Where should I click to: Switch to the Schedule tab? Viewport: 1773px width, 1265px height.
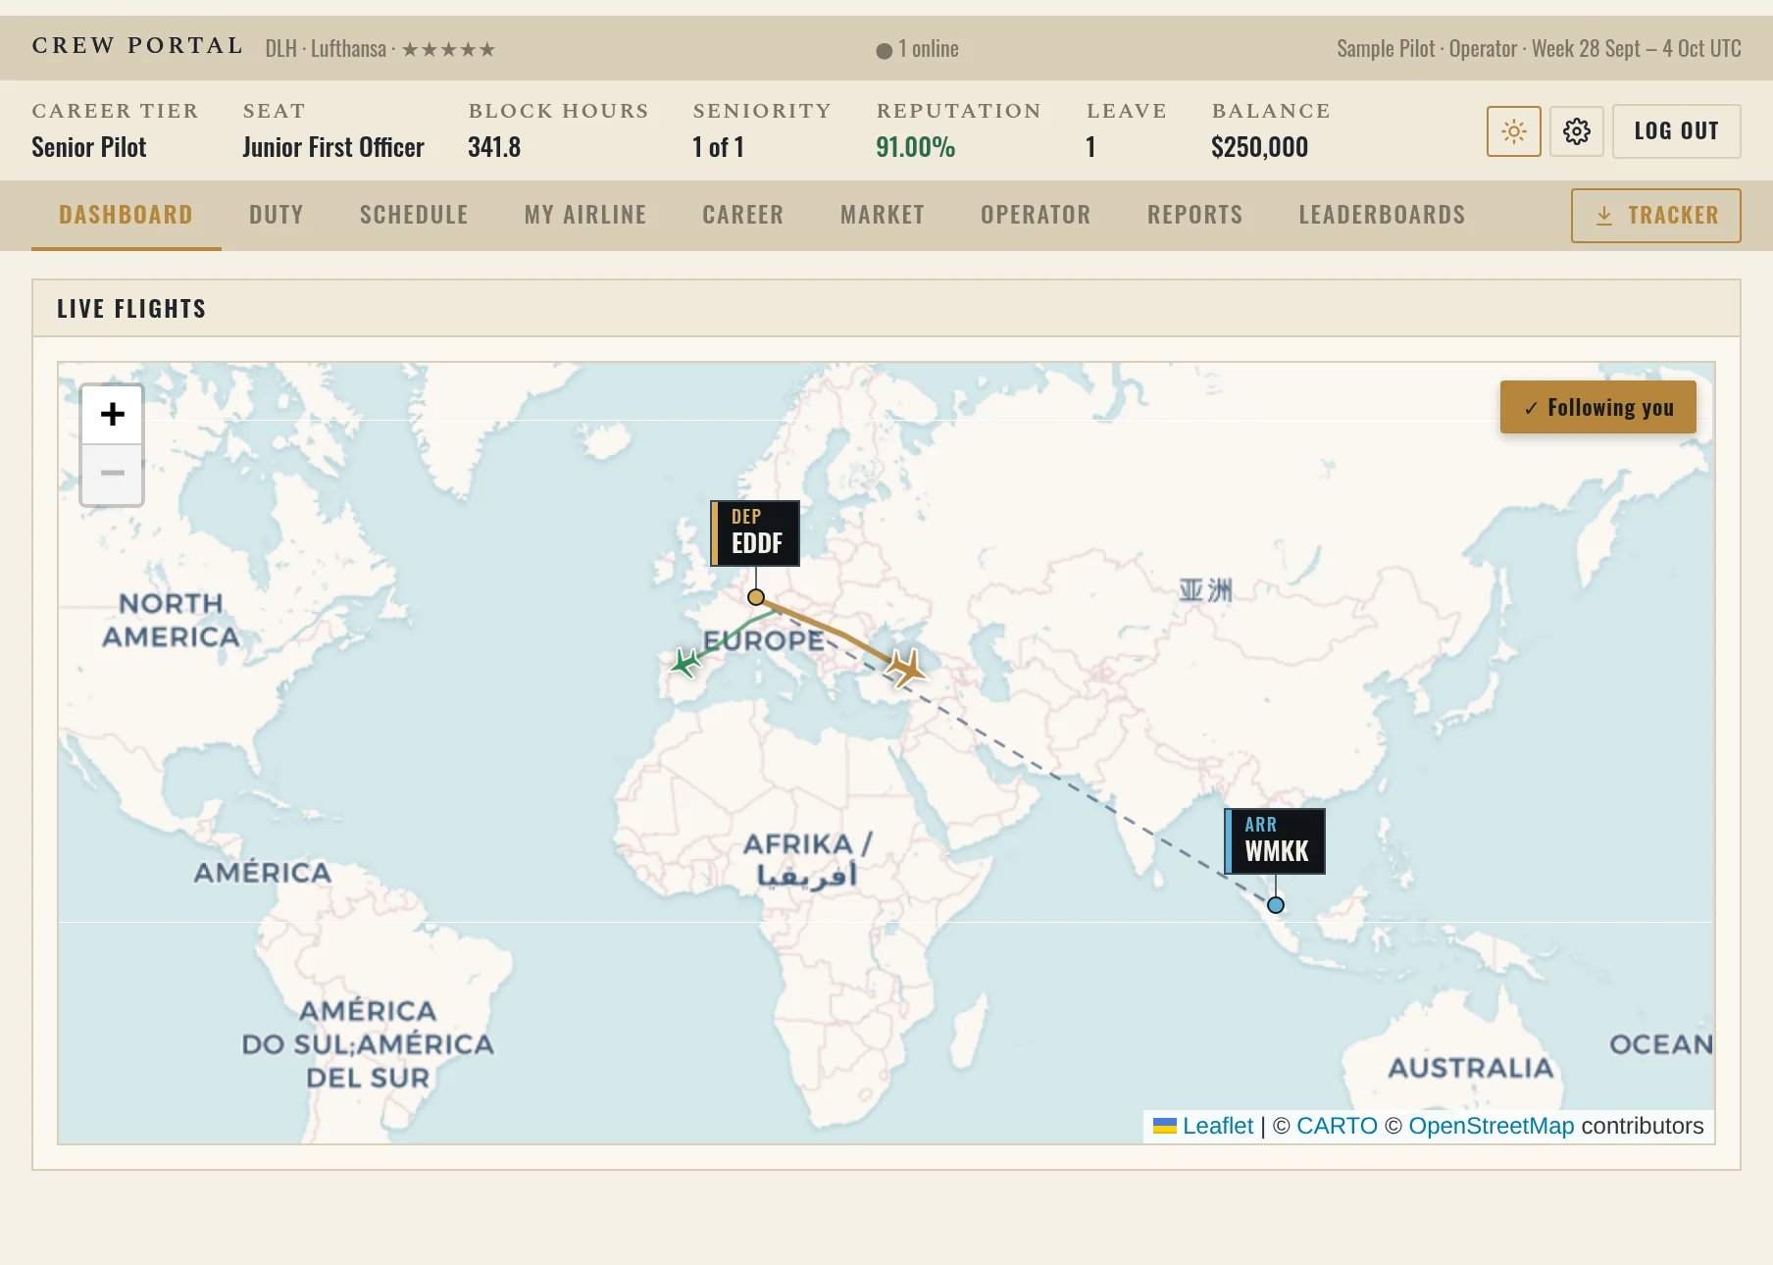(414, 215)
